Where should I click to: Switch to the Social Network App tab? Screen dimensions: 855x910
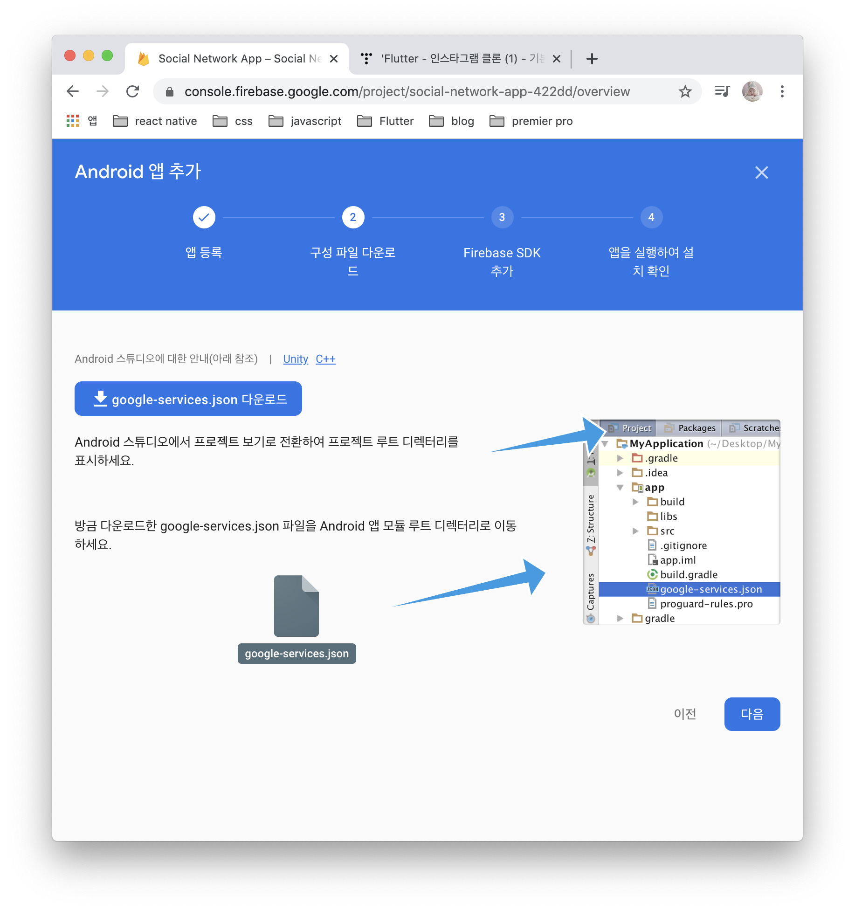237,59
